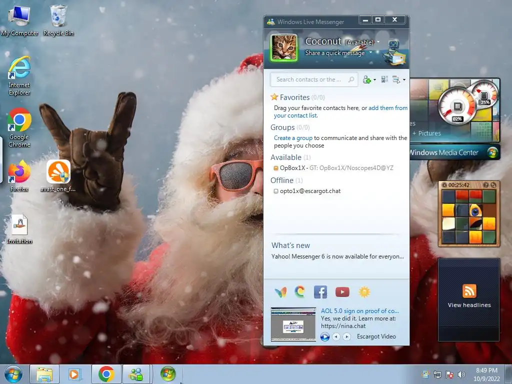This screenshot has height=384, width=512.
Task: Select the avast_one installer desktop icon
Action: click(58, 175)
